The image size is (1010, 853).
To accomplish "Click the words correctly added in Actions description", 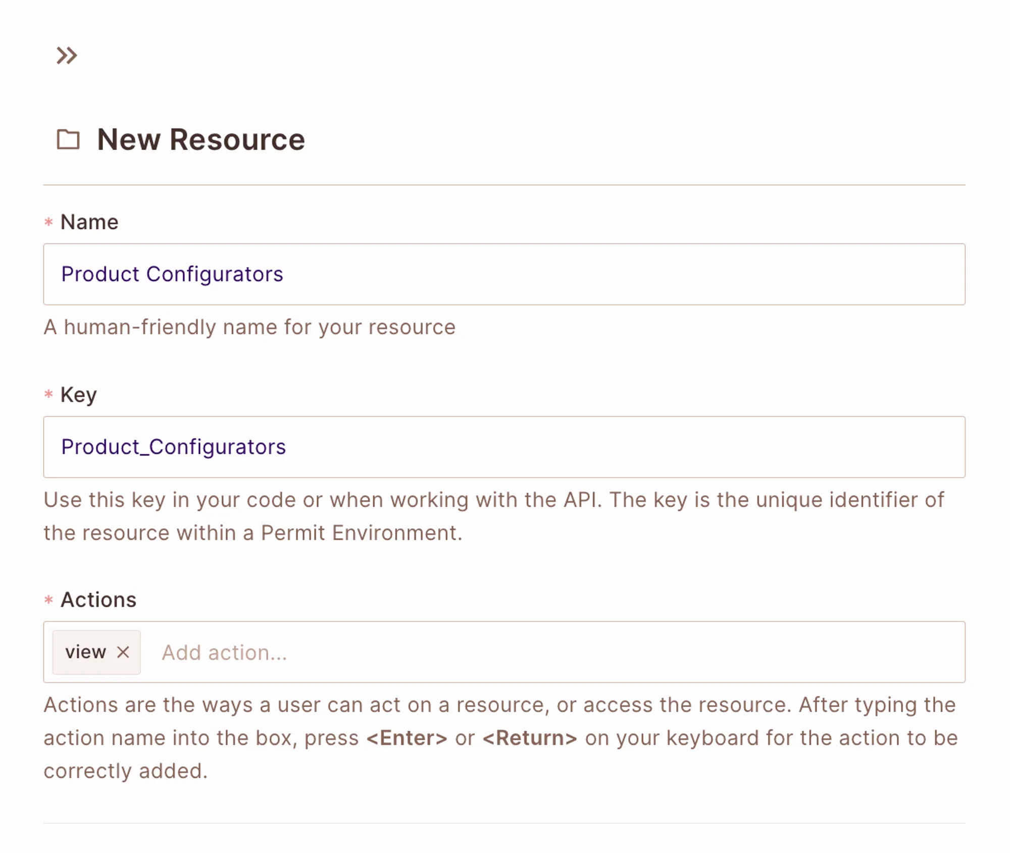I will [125, 771].
